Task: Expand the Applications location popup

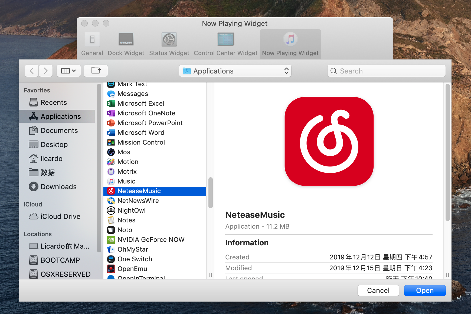Action: [x=235, y=71]
